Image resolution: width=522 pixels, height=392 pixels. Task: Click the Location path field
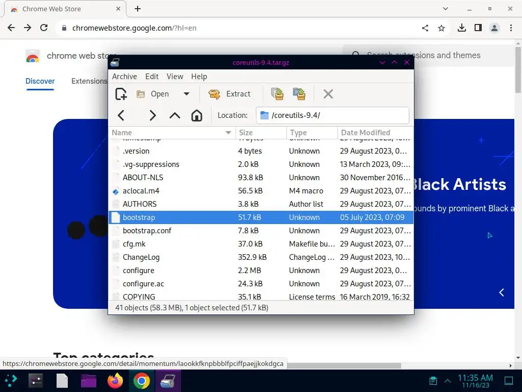[x=332, y=115]
